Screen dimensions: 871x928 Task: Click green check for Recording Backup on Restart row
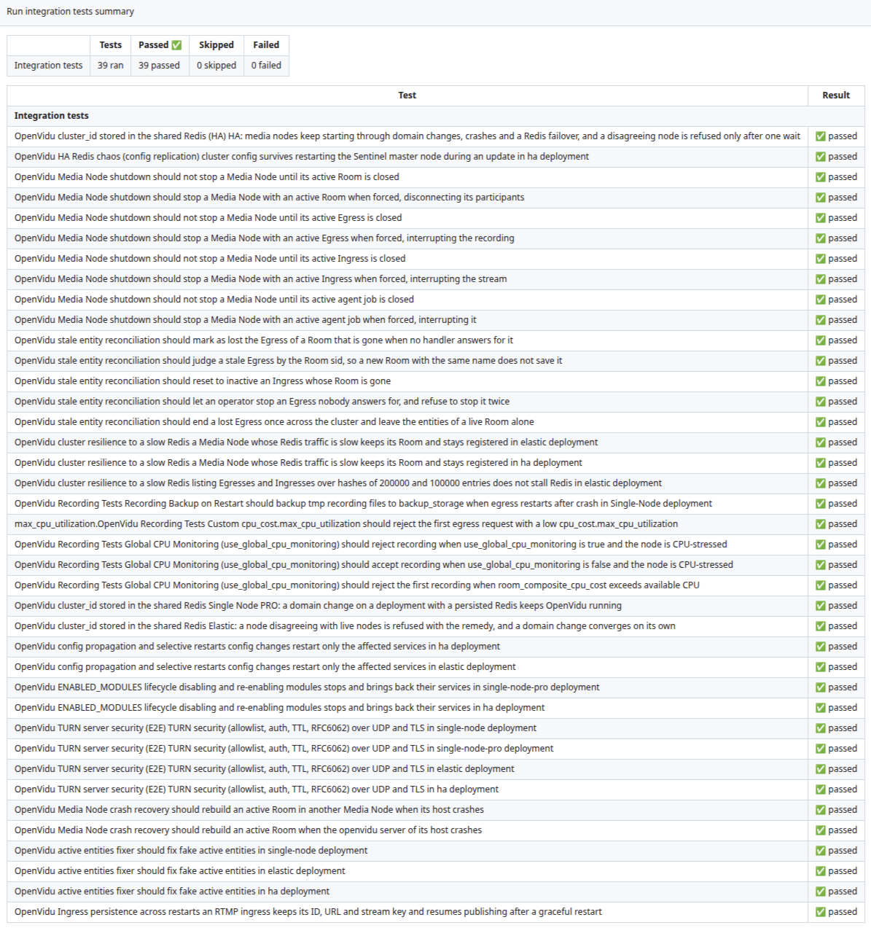click(821, 504)
